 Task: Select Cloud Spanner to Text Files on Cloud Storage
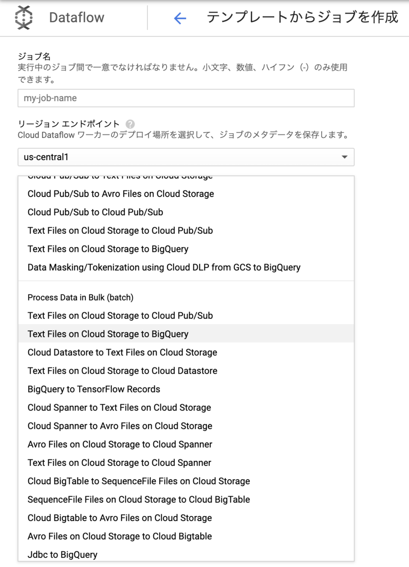coord(186,408)
